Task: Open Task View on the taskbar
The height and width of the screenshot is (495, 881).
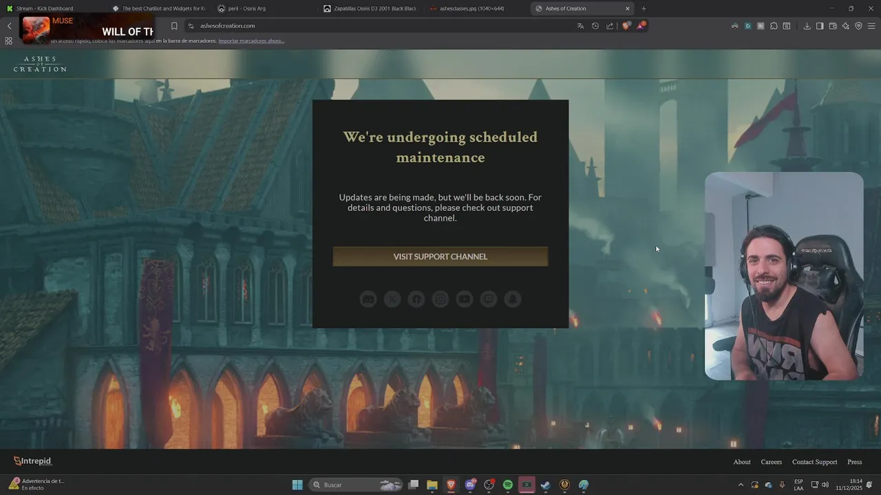Action: (414, 485)
